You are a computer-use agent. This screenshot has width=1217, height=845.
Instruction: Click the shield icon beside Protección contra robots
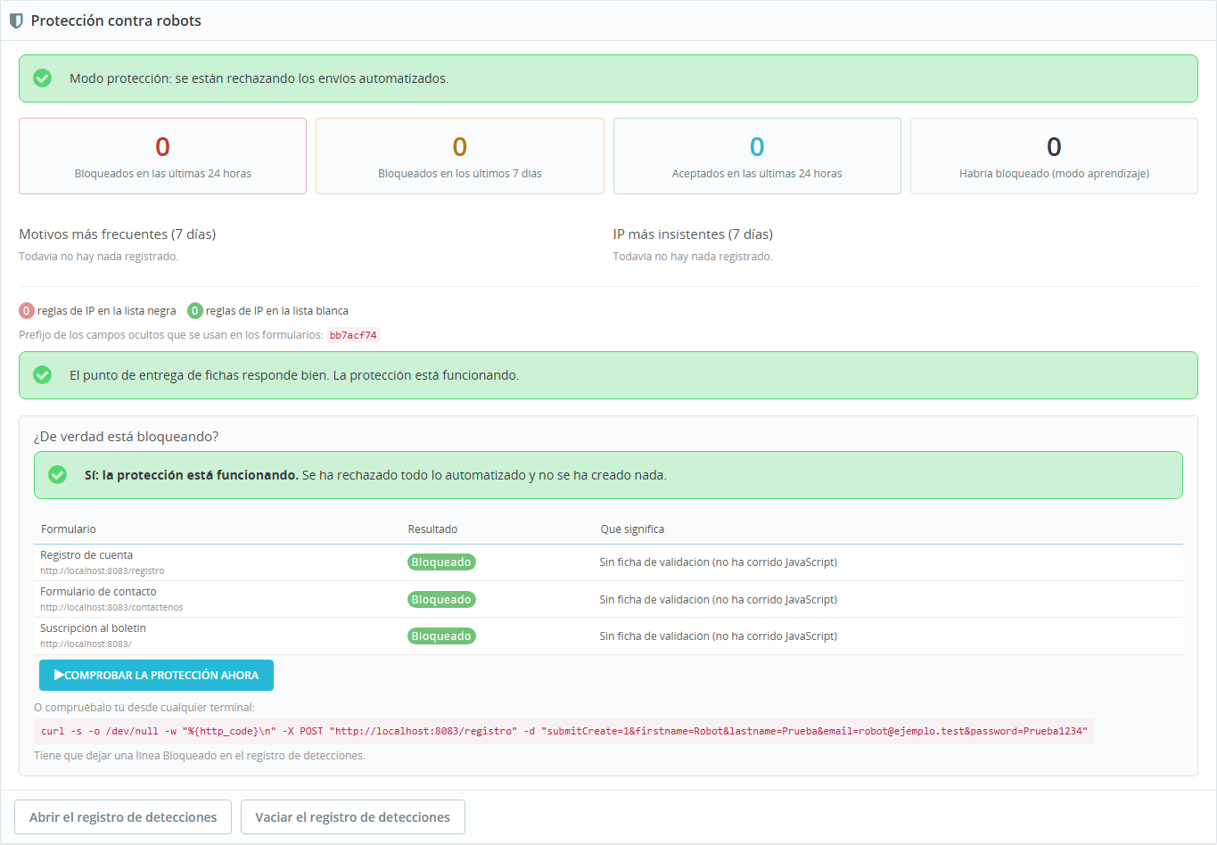click(x=16, y=21)
